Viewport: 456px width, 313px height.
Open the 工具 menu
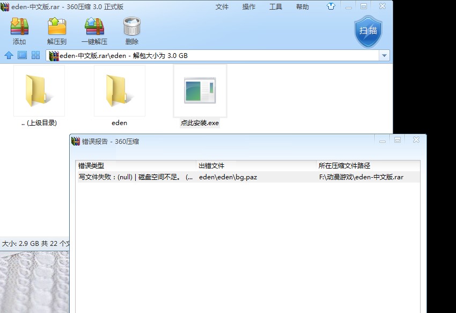click(x=275, y=6)
